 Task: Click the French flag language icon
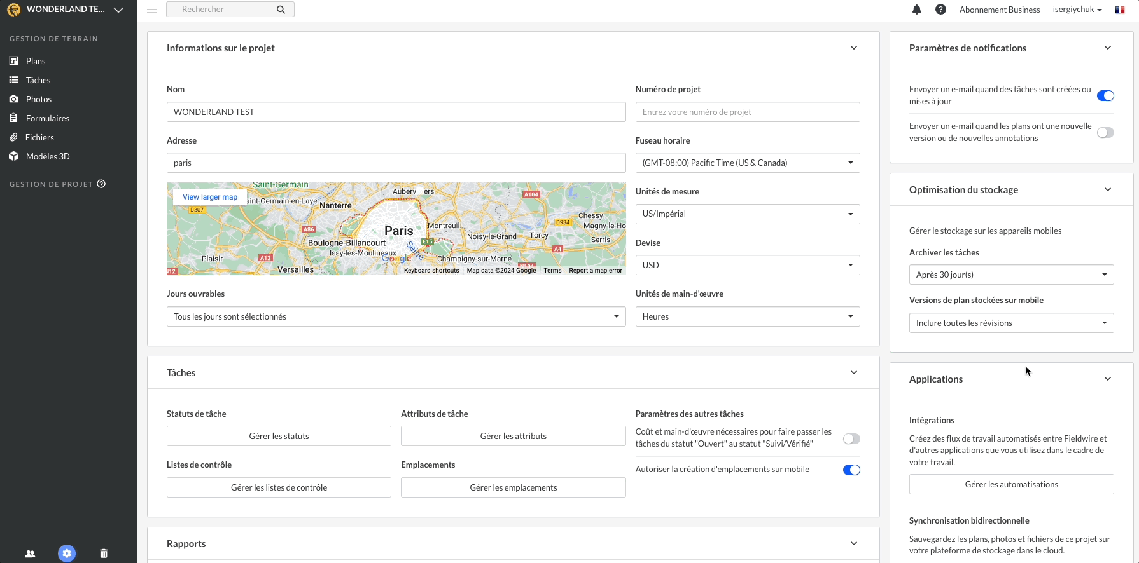click(1120, 10)
